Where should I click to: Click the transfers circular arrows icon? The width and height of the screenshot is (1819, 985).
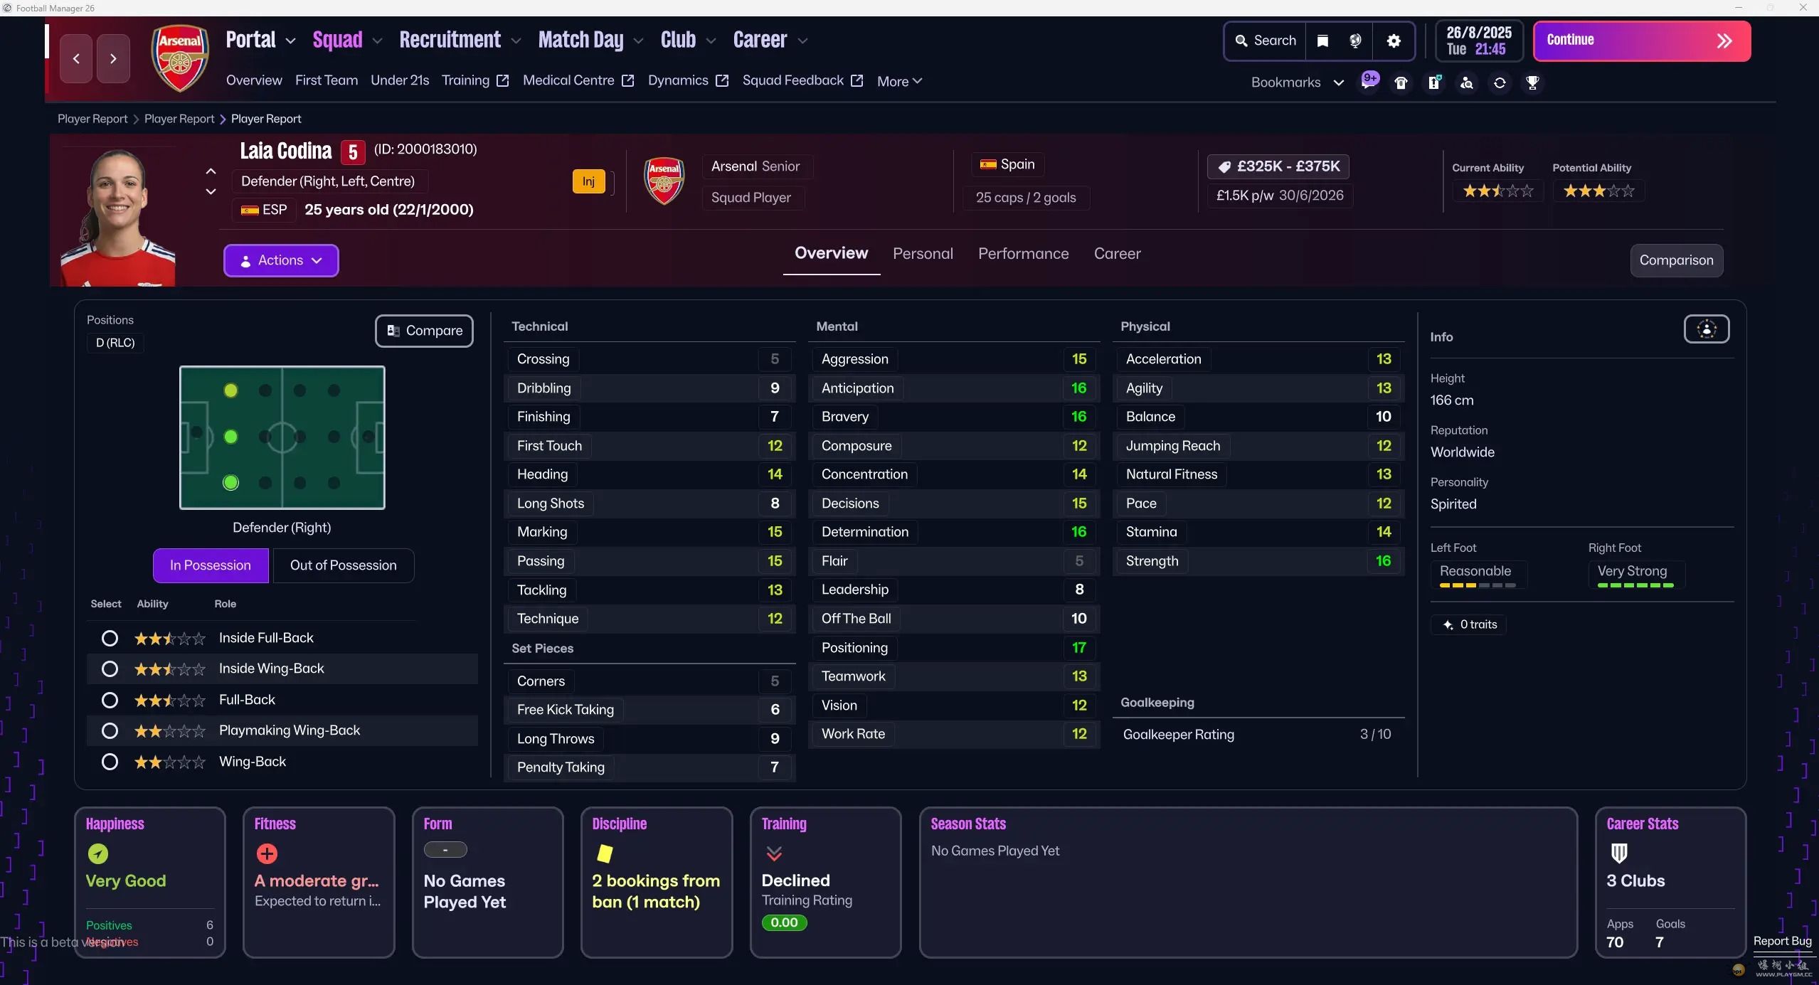[x=1500, y=83]
